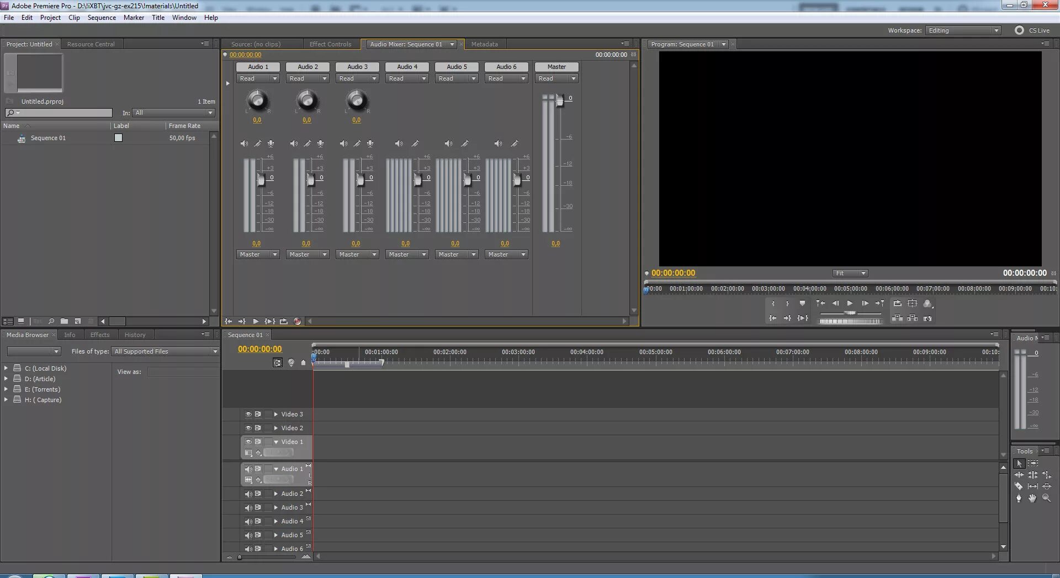Expand the C: (Local Disk) tree node
Screen dimensions: 1060x578
[x=6, y=368]
